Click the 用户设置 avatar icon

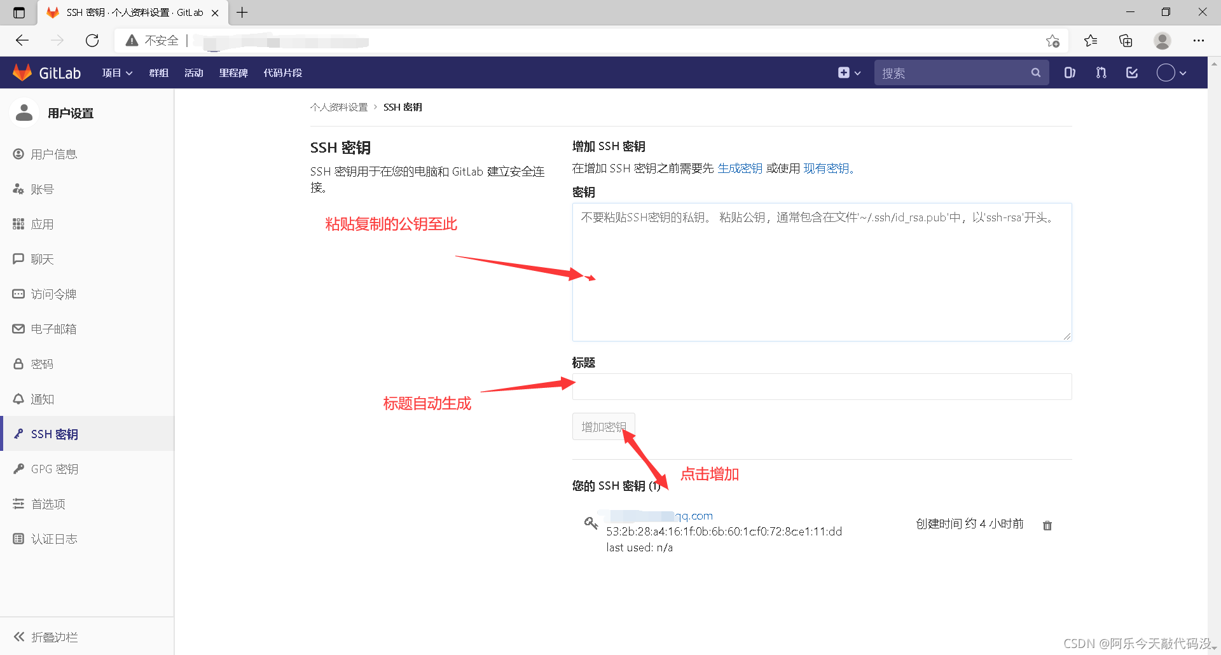tap(24, 113)
